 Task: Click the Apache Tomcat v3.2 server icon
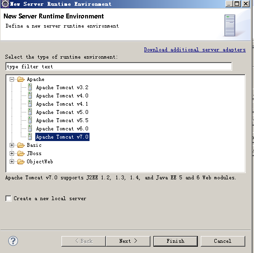coord(30,87)
